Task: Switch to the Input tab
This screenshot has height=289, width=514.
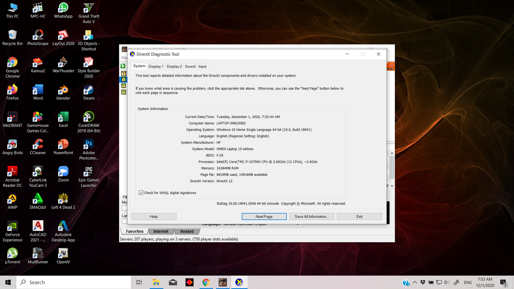Action: coord(202,66)
